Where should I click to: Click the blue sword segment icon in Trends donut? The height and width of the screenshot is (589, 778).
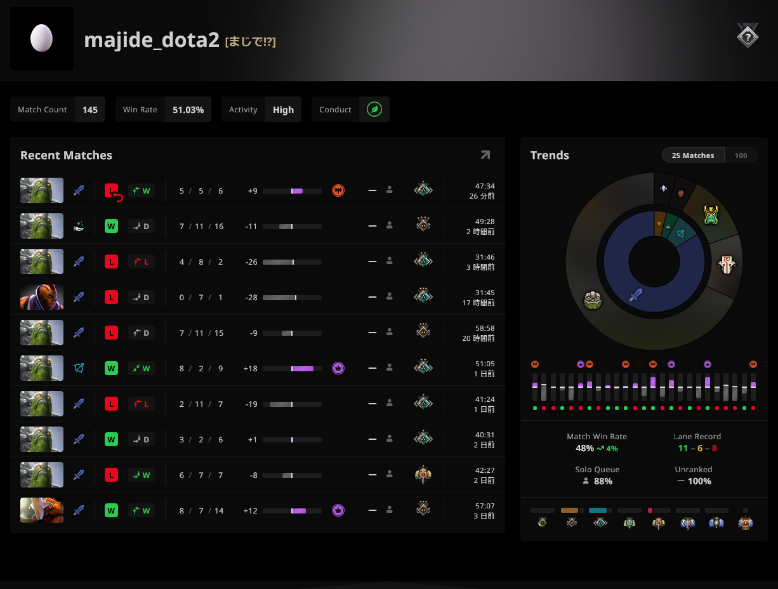pos(636,294)
